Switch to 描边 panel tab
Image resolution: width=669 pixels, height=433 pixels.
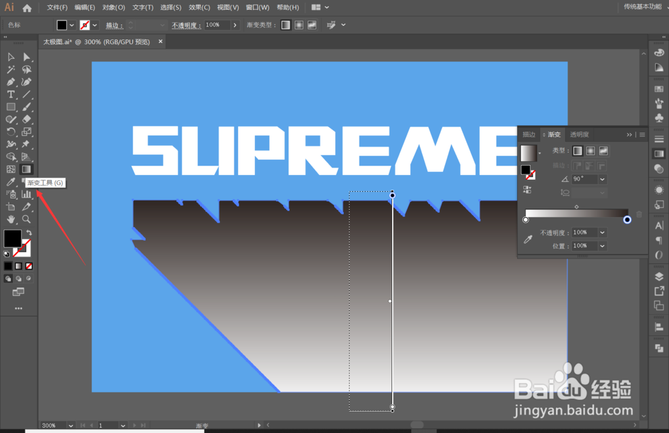click(529, 135)
